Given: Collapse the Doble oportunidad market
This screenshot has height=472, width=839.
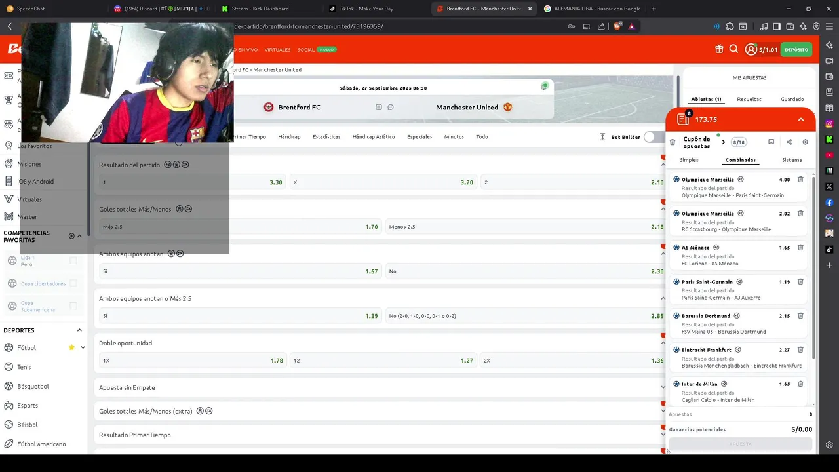Looking at the screenshot, I should pos(663,343).
